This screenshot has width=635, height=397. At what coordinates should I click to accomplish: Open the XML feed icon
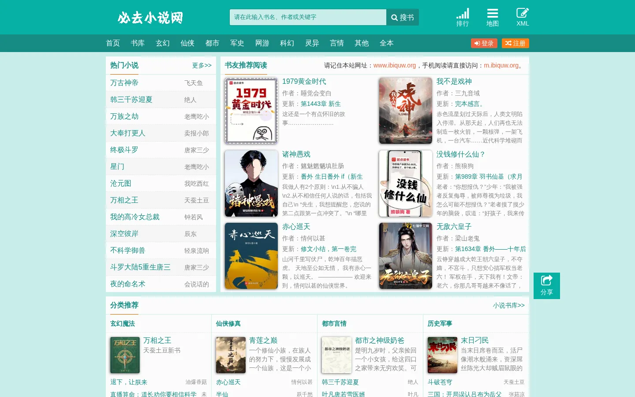click(x=523, y=18)
